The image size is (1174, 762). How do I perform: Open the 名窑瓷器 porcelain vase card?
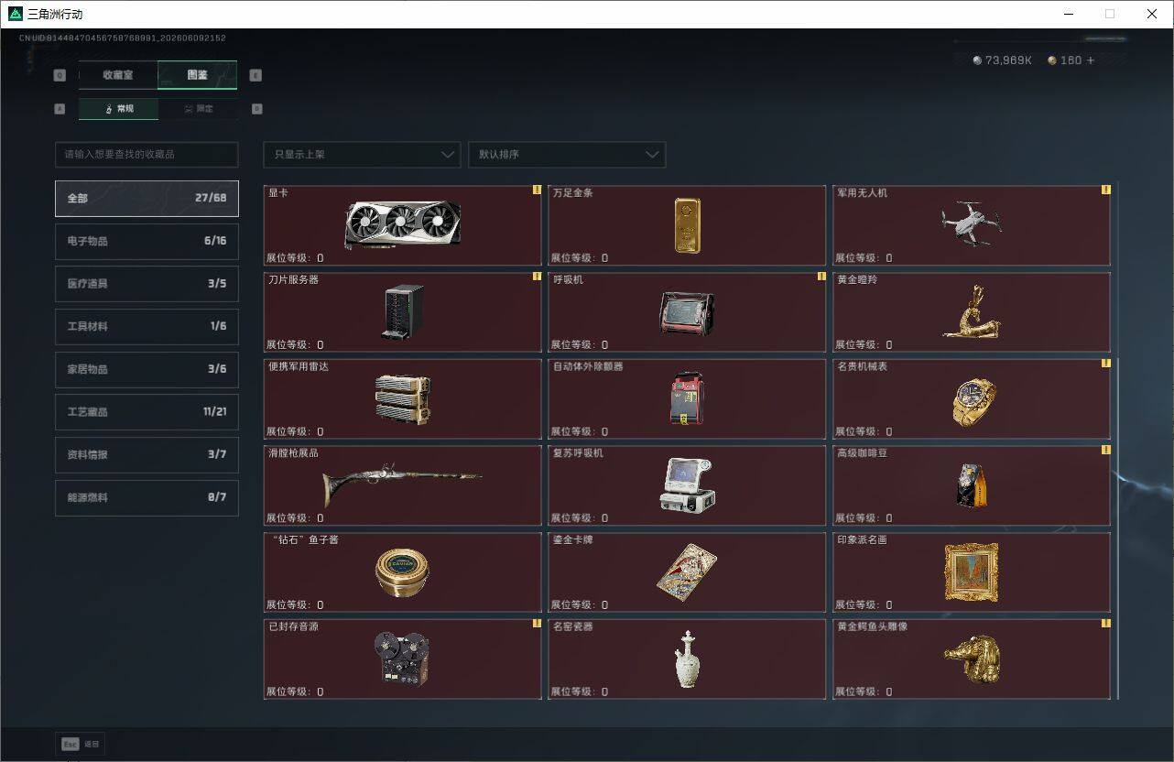(x=687, y=659)
